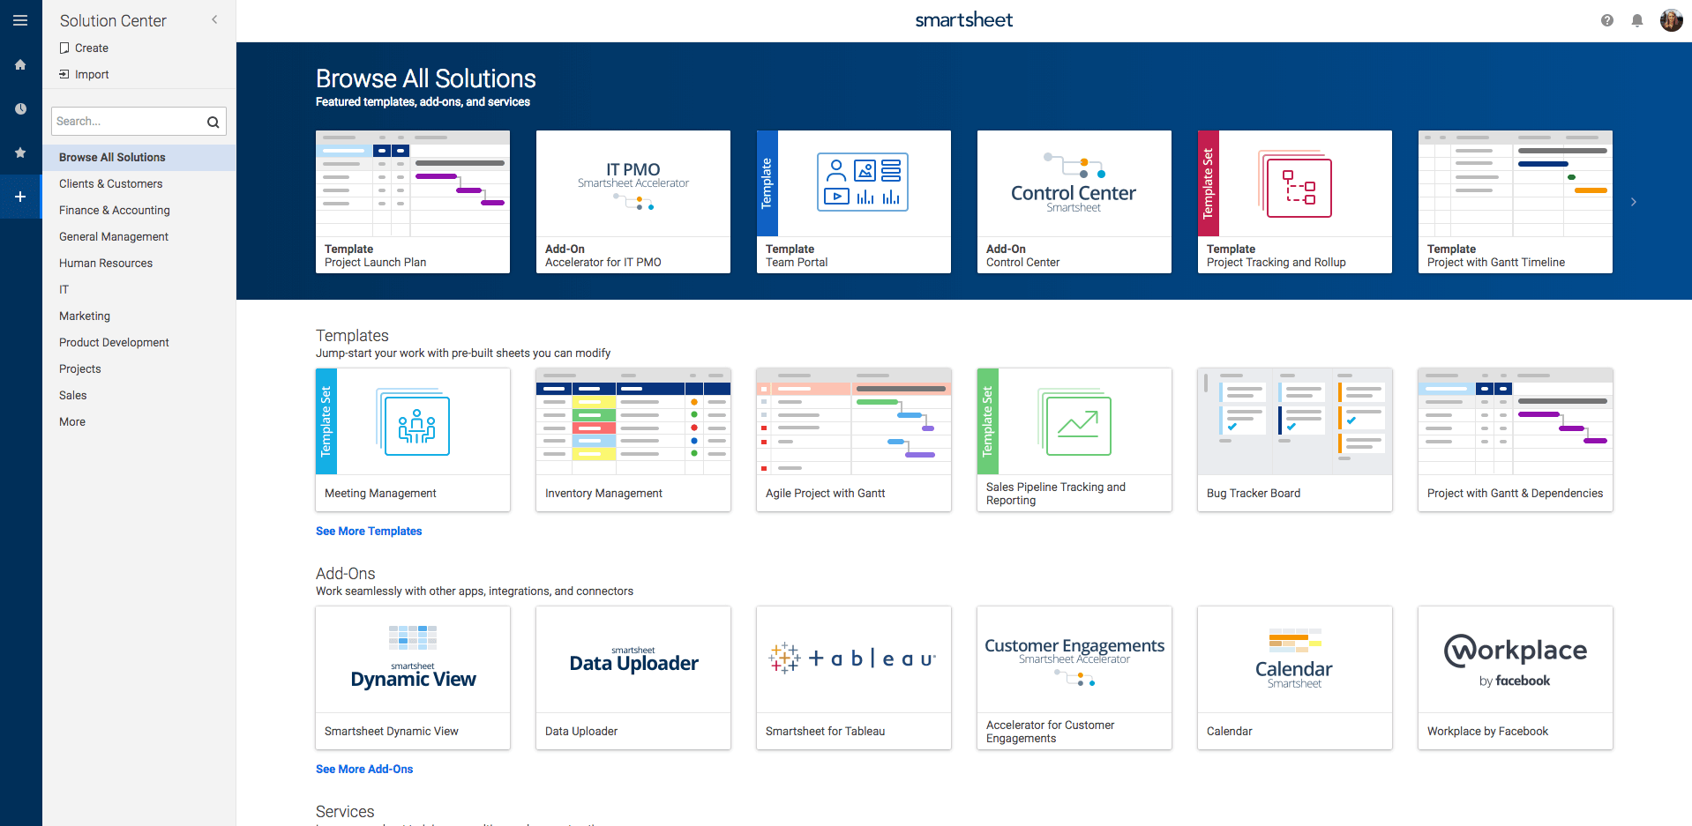Check notifications via bell icon
The image size is (1692, 826).
[x=1637, y=19]
